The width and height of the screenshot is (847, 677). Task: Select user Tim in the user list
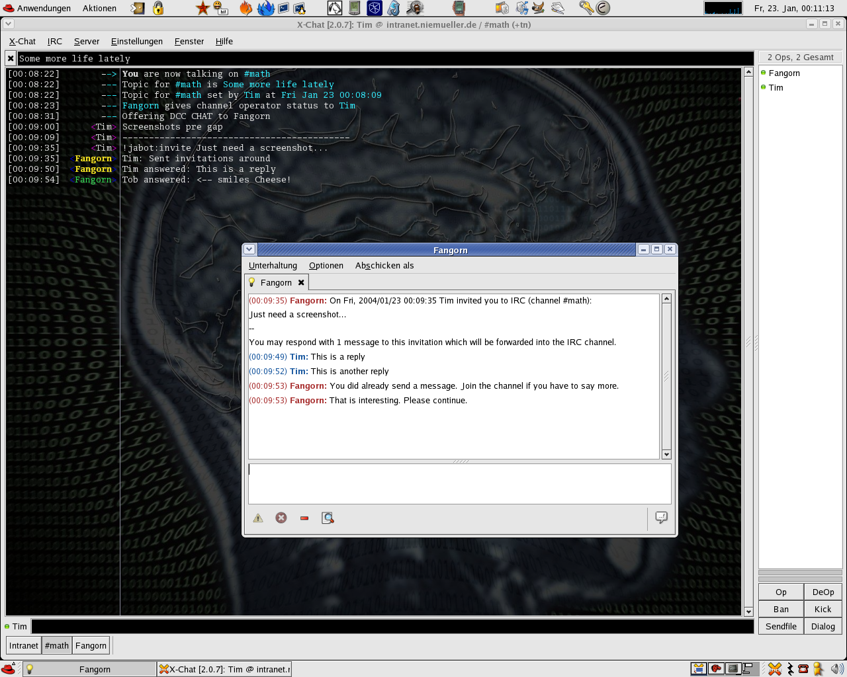pos(776,88)
